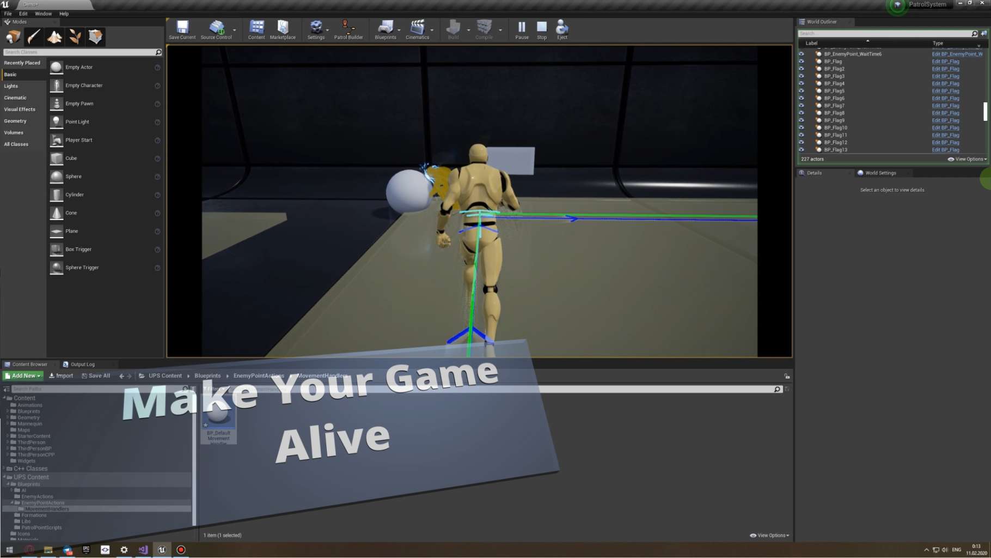Viewport: 991px width, 558px height.
Task: Open Content Browser View Options dropdown
Action: coord(769,536)
